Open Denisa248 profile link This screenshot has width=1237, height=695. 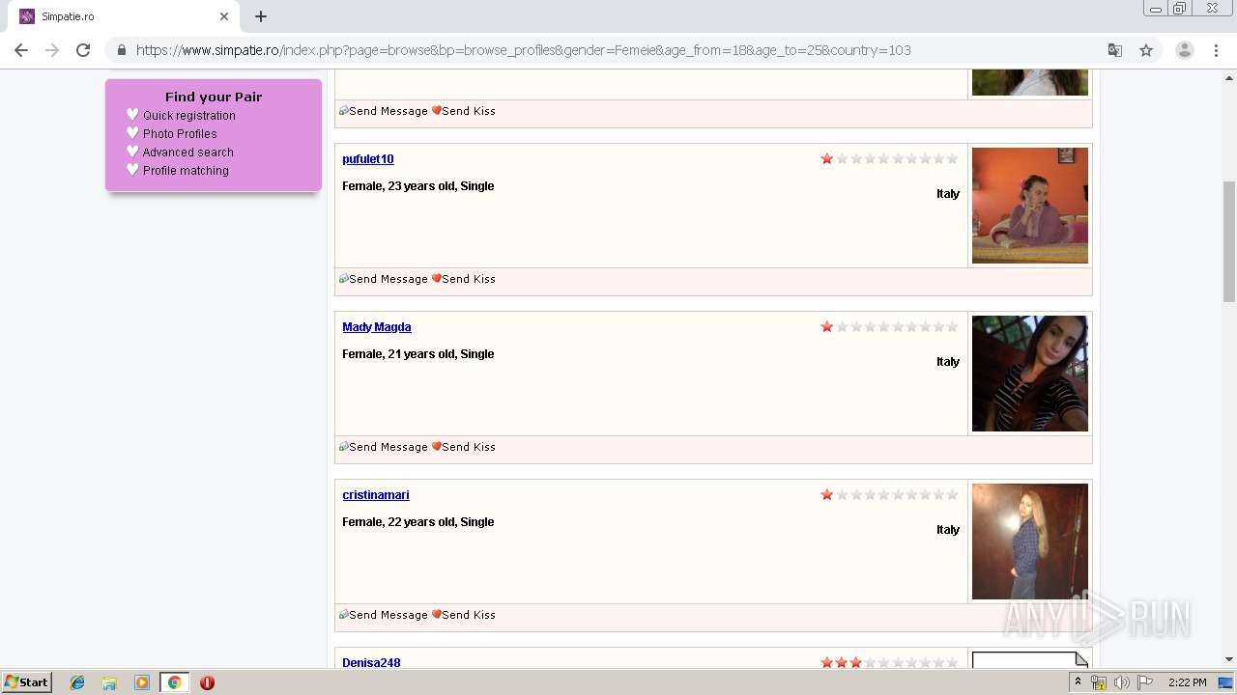[x=371, y=663]
